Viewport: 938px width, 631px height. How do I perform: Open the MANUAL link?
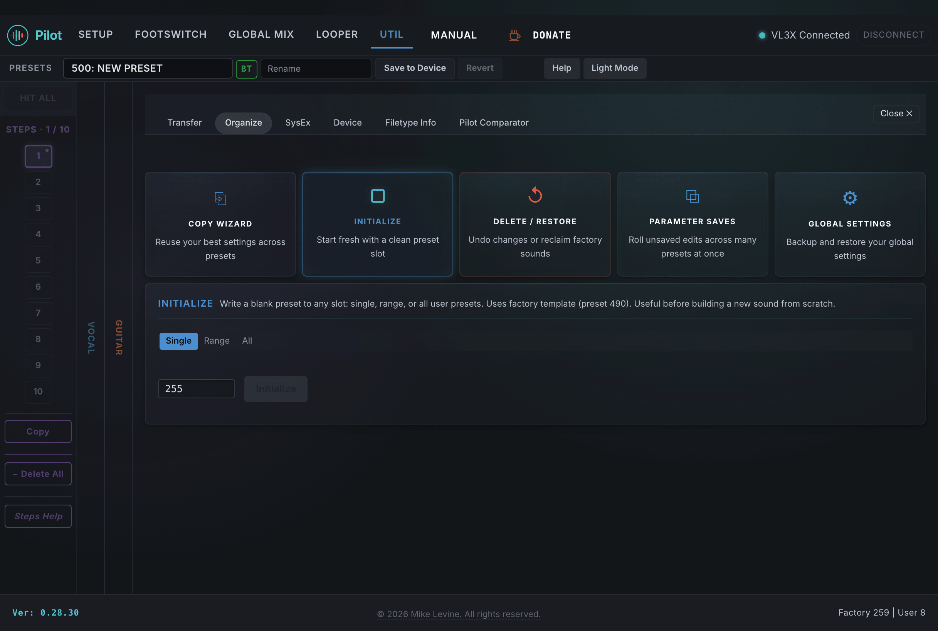454,35
